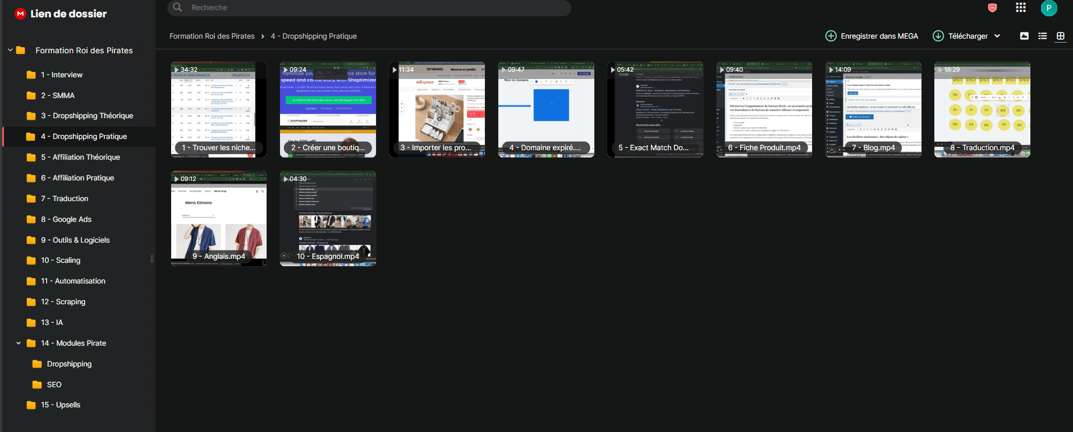Click 4 - Dropshipping Pratique breadcrumb

(x=314, y=36)
